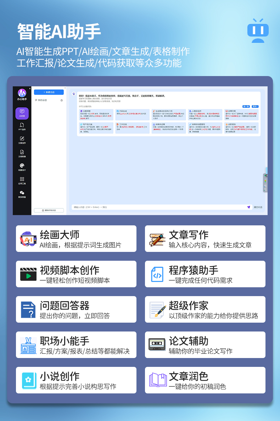Choose the 工作总结 prompt card
Viewport: 280px width, 421px height.
coord(132,128)
